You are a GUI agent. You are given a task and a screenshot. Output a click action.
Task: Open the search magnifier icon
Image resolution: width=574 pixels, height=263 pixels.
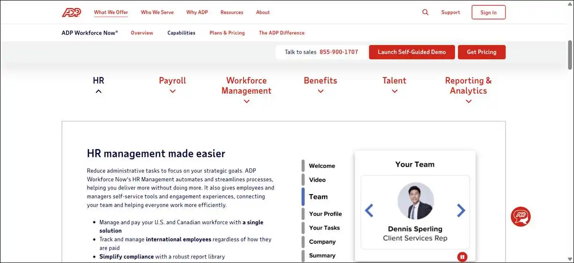(x=425, y=12)
